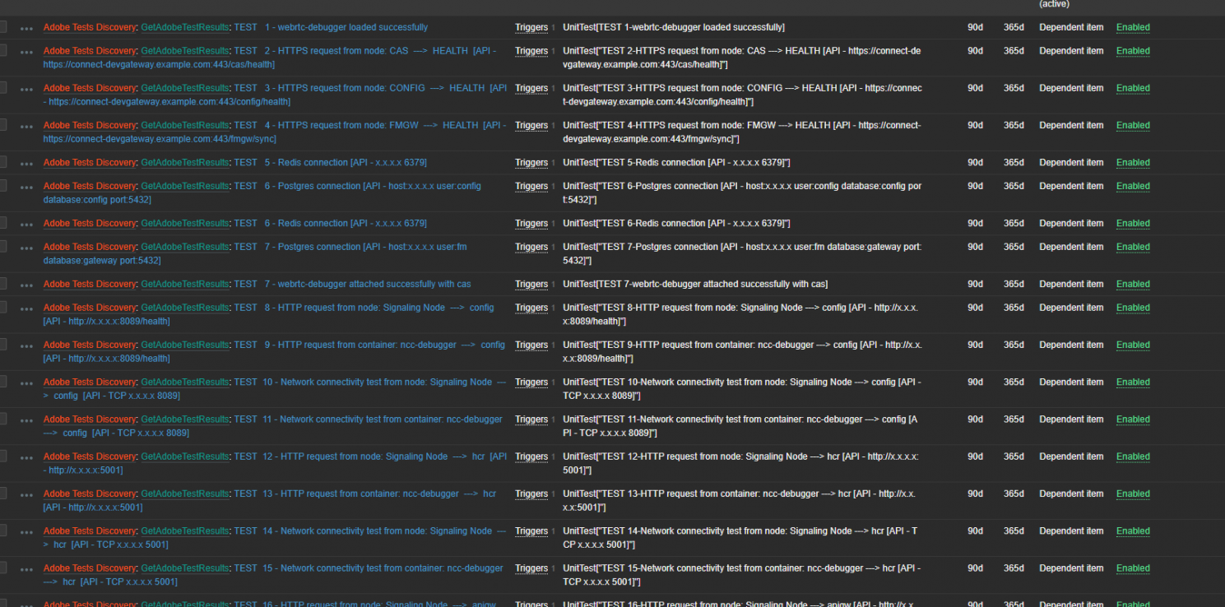This screenshot has height=607, width=1225.
Task: Toggle Enabled for TEST 7 webrtc-debugger attached
Action: click(1133, 284)
